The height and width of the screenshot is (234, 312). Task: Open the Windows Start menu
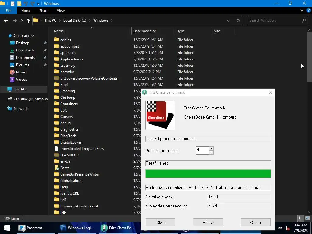click(x=7, y=228)
